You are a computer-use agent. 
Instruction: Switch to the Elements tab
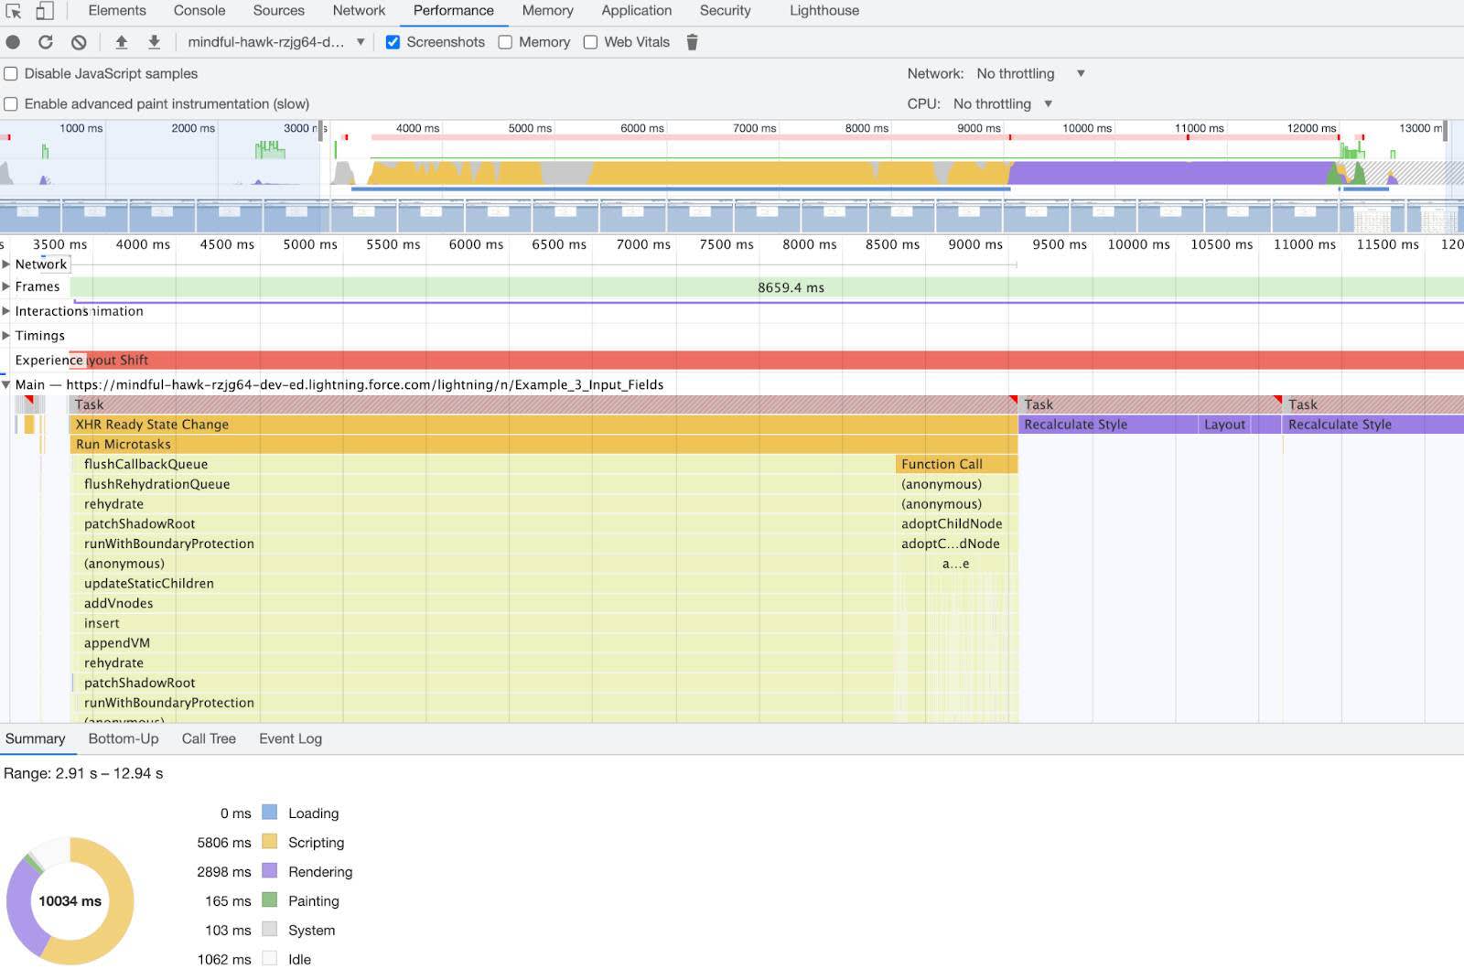tap(117, 11)
